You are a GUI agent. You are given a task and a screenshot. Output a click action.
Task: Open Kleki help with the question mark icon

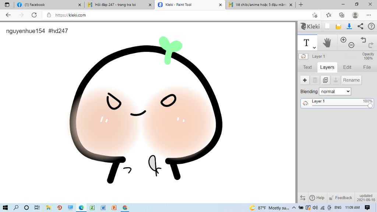(371, 26)
